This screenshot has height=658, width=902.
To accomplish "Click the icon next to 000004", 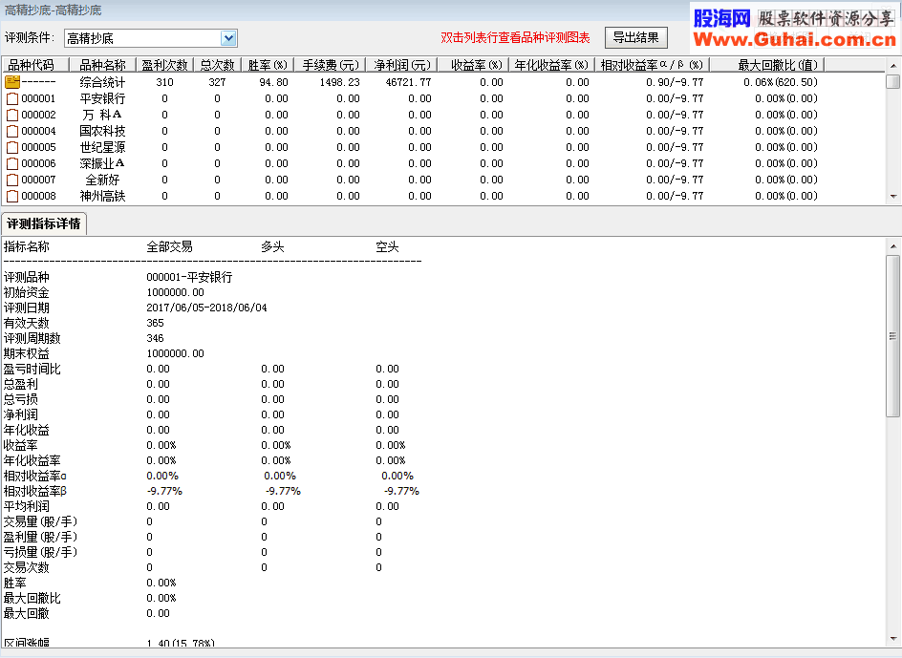I will point(12,131).
